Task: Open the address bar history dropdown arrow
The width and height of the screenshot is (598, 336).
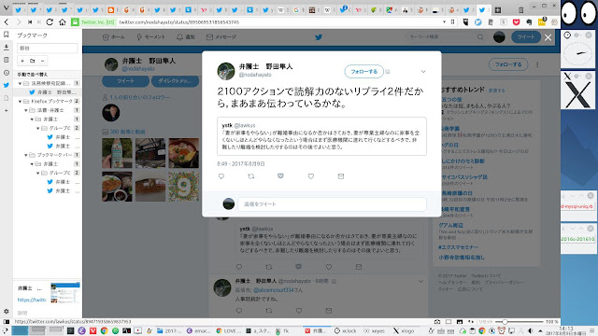Action: pyautogui.click(x=445, y=22)
